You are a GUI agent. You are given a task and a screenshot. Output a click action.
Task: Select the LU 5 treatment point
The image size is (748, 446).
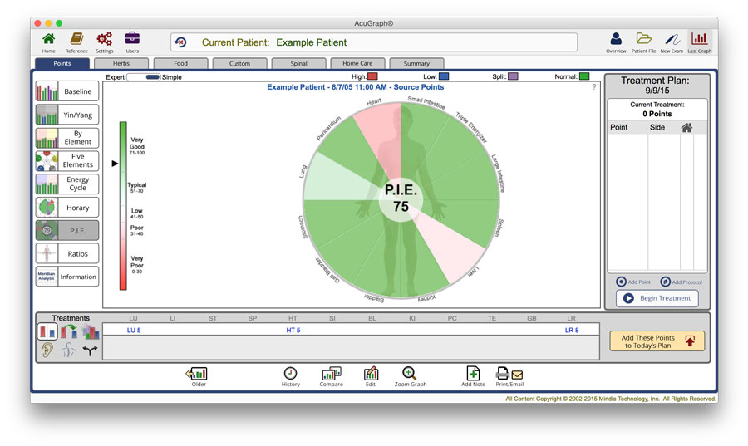(134, 330)
